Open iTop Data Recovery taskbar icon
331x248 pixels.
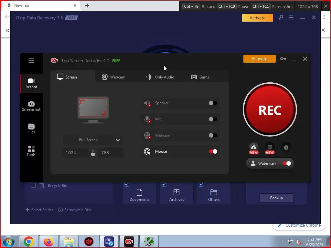[109, 242]
